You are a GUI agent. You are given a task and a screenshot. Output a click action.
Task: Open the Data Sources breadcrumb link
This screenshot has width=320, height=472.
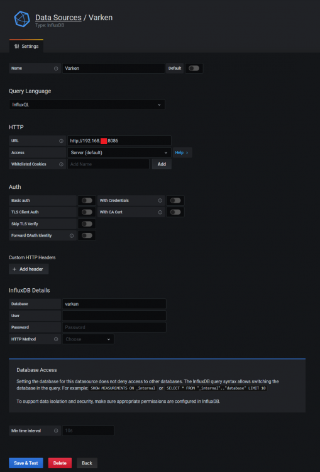click(58, 18)
